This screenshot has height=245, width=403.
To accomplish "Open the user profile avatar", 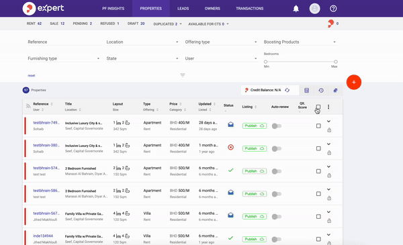I will pos(314,9).
